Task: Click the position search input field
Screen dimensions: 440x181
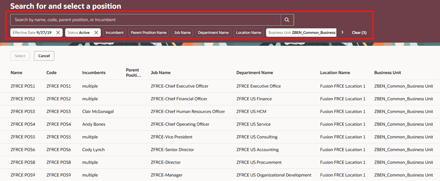Action: 146,20
